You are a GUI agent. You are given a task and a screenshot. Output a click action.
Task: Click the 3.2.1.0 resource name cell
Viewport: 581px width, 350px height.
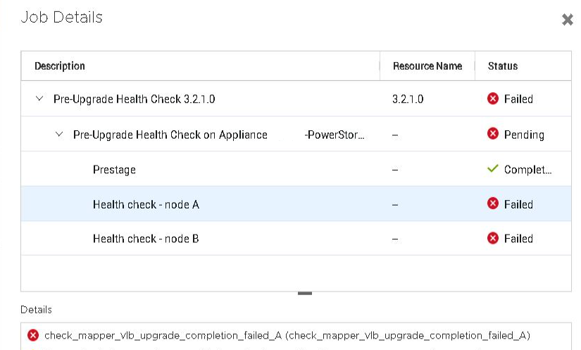[x=408, y=99]
